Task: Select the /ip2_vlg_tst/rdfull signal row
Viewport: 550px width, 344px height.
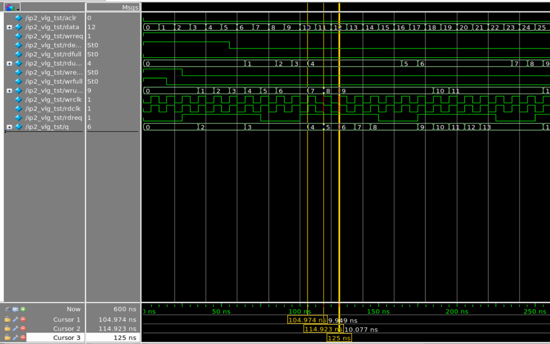Action: (x=53, y=54)
